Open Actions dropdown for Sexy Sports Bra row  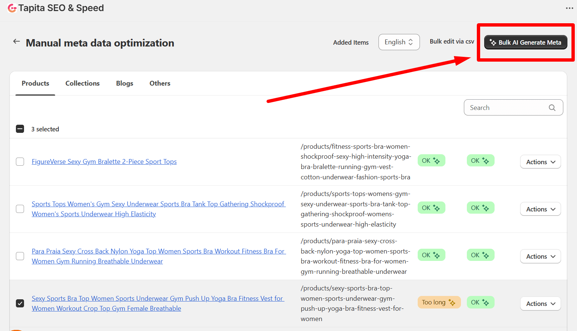(x=540, y=303)
